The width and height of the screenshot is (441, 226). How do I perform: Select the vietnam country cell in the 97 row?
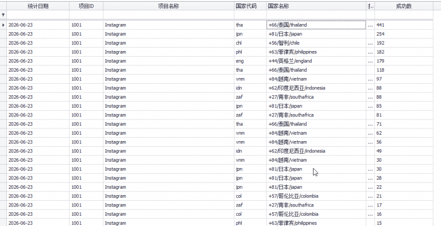(316, 79)
